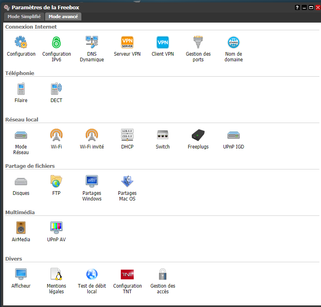The width and height of the screenshot is (321, 307).
Task: Click the Multimédia section heading
Action: [x=20, y=212]
